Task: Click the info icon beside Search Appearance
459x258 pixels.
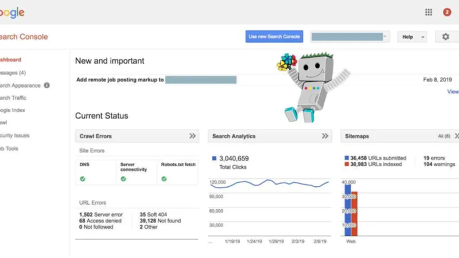Action: coord(47,85)
